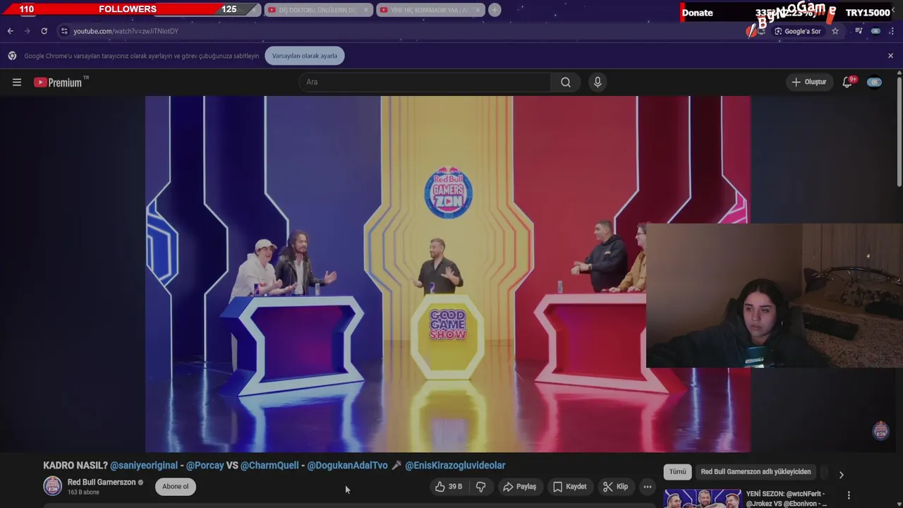Open Red Bull Gamerszon channel avatar
This screenshot has height=508, width=903.
(52, 486)
